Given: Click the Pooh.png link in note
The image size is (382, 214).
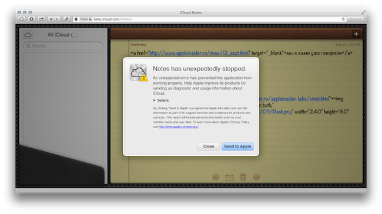Looking at the screenshot, I should 276,112.
